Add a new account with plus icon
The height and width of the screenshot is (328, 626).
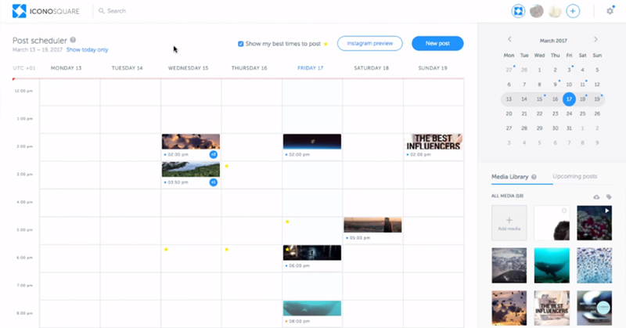[573, 11]
